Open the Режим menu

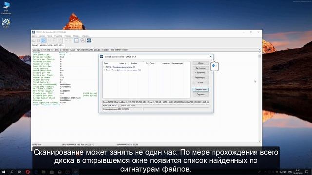point(68,36)
